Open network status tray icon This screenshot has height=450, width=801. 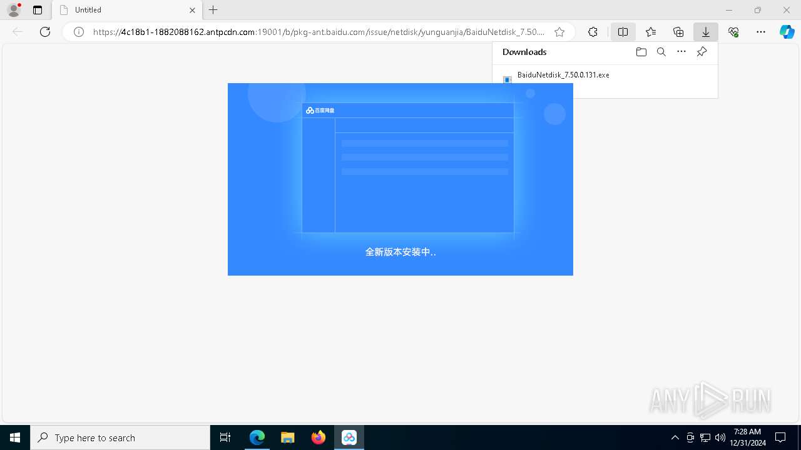705,437
